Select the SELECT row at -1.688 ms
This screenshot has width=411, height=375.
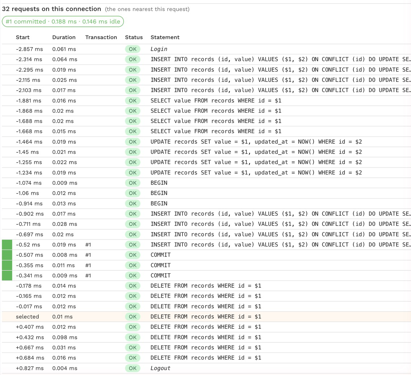tap(206, 121)
